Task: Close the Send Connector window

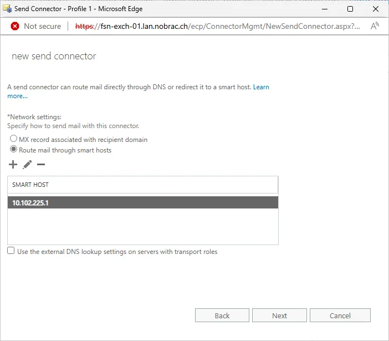Action: click(x=376, y=9)
